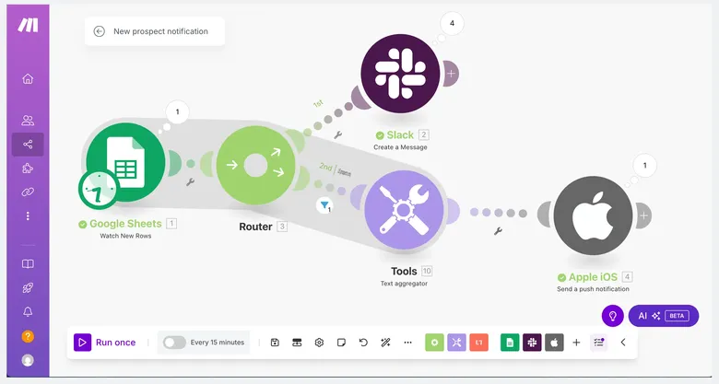Click the '1st' route label
Screen dimensions: 719x384
pos(318,104)
